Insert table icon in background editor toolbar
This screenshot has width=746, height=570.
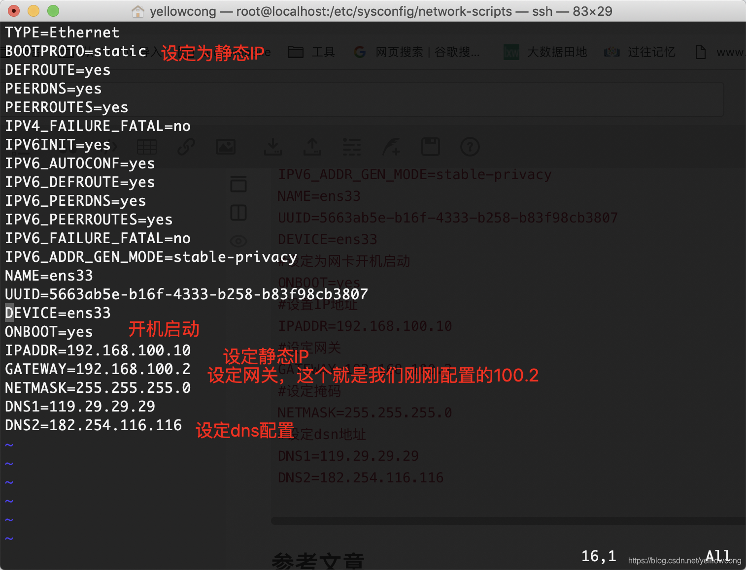coord(147,147)
